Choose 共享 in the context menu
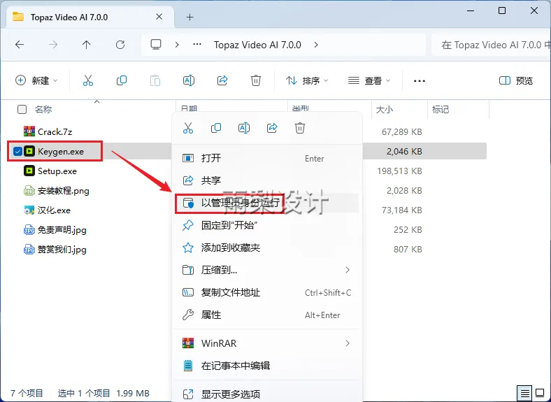The height and width of the screenshot is (402, 551). tap(266, 180)
